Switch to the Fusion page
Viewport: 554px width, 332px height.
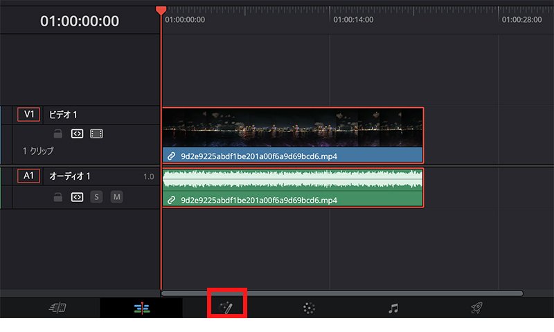point(226,308)
